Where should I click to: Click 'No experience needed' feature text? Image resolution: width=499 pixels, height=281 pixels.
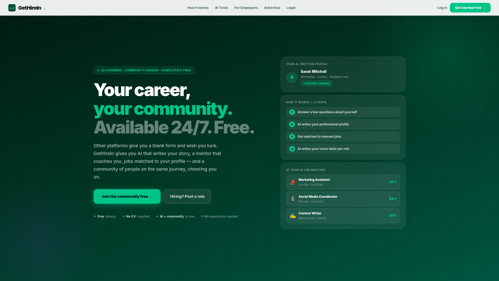pyautogui.click(x=219, y=216)
